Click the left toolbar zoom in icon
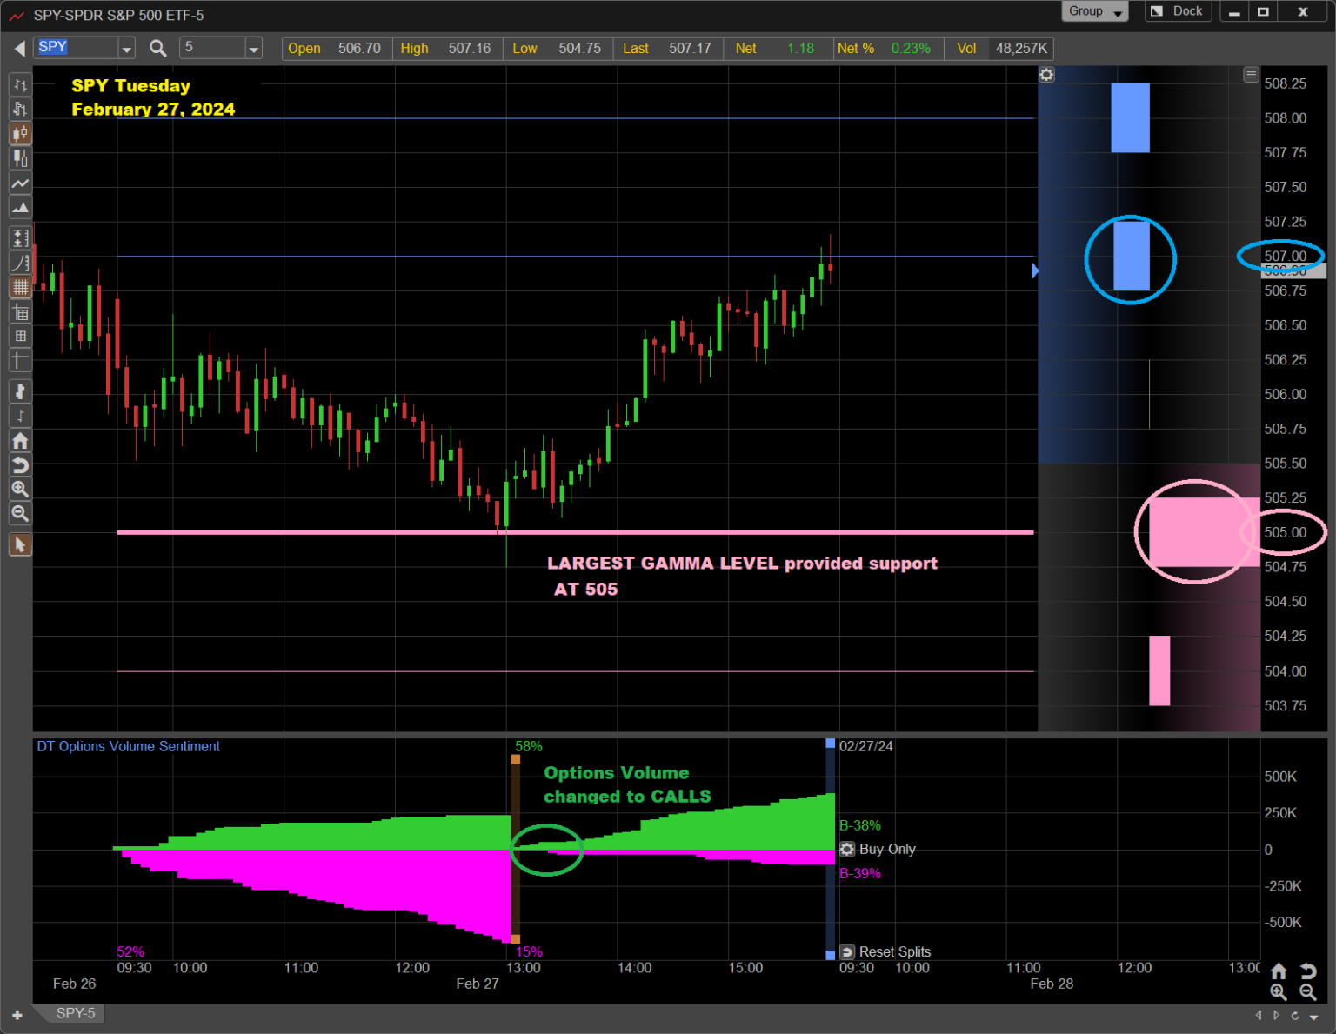The image size is (1336, 1034). pyautogui.click(x=20, y=490)
